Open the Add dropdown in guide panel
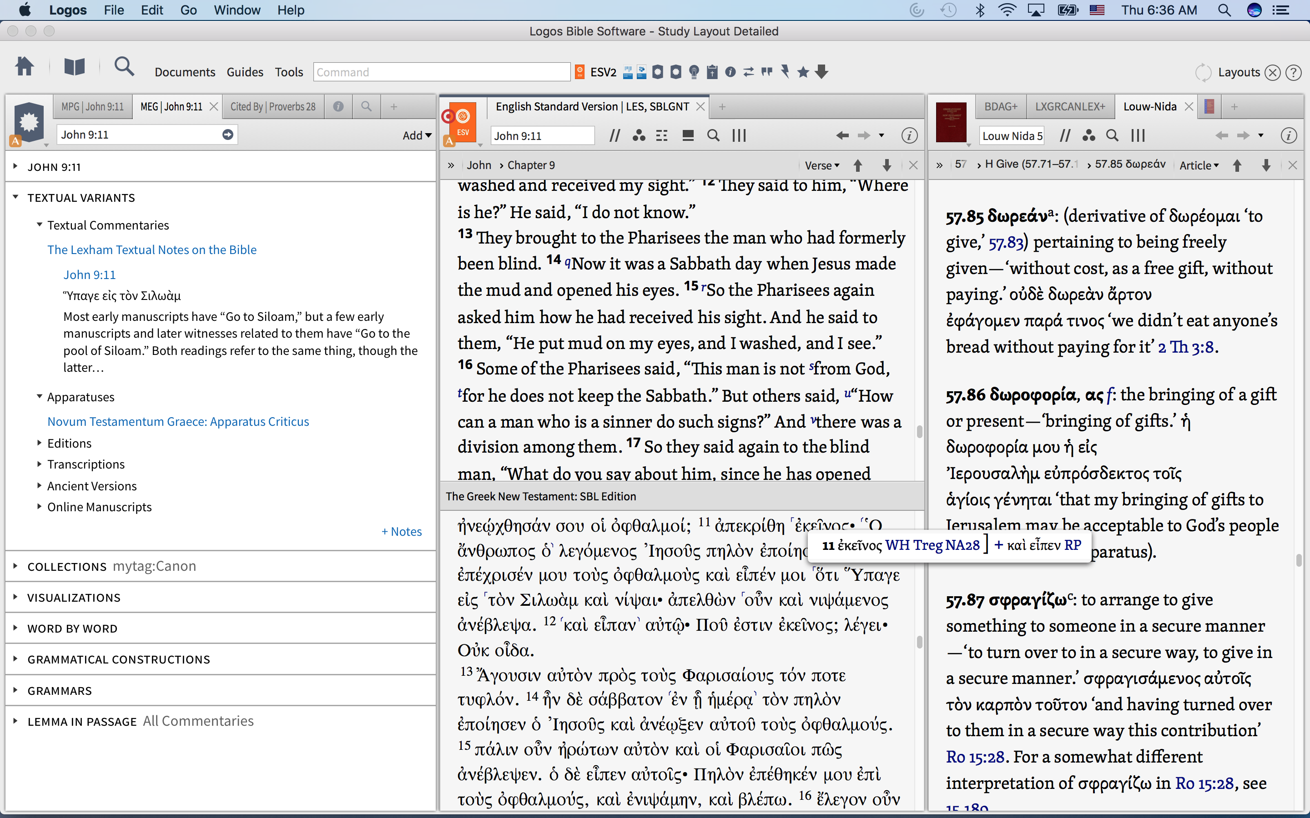Viewport: 1310px width, 818px height. (417, 135)
